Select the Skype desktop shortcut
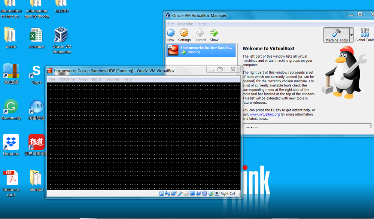 tap(36, 74)
